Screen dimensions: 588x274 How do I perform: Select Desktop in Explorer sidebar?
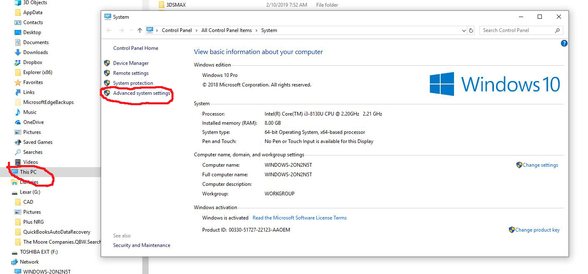click(x=32, y=32)
